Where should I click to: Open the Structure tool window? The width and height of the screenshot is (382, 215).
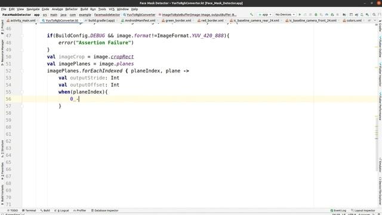[2, 149]
